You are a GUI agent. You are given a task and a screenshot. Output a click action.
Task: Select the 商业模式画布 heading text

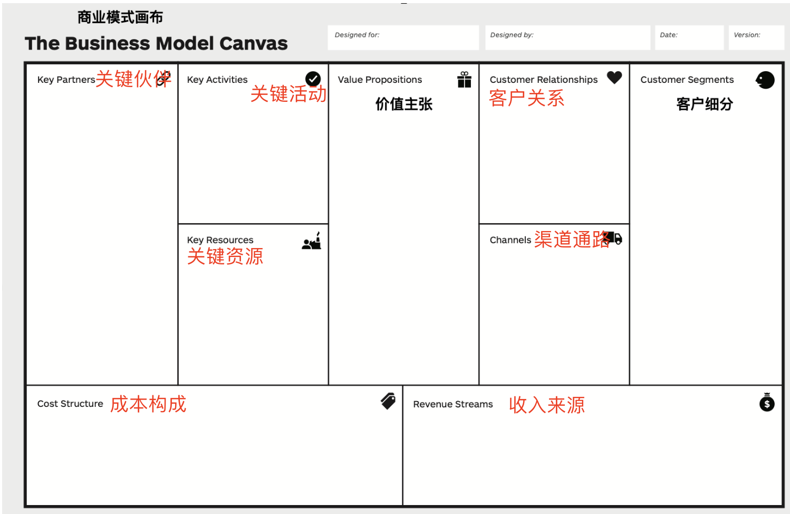120,17
